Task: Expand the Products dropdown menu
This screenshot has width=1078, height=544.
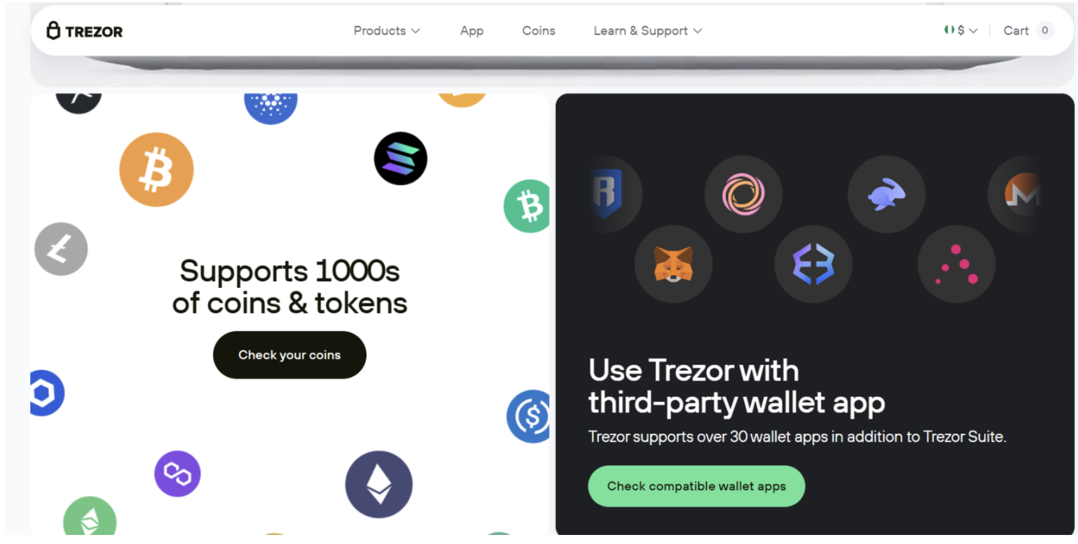Action: click(x=386, y=31)
